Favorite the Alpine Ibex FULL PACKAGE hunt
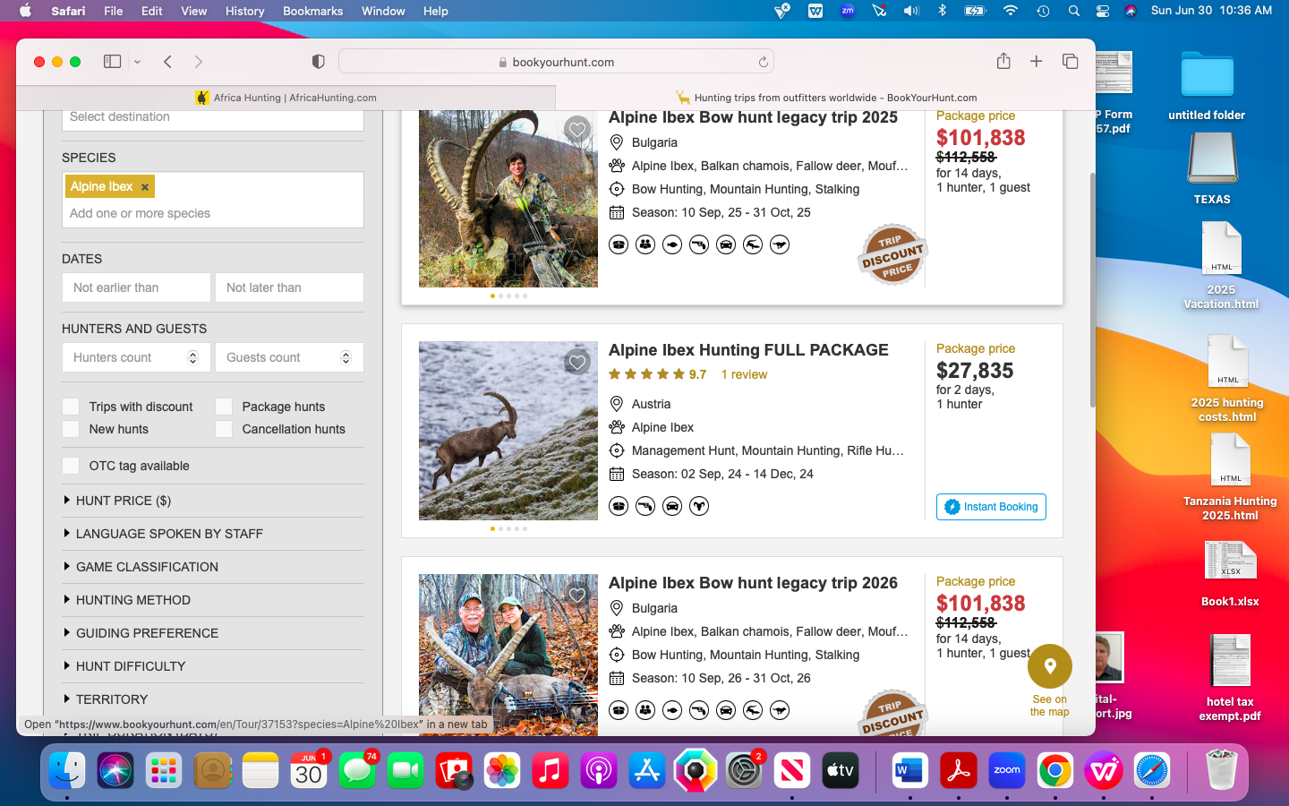 pyautogui.click(x=577, y=363)
